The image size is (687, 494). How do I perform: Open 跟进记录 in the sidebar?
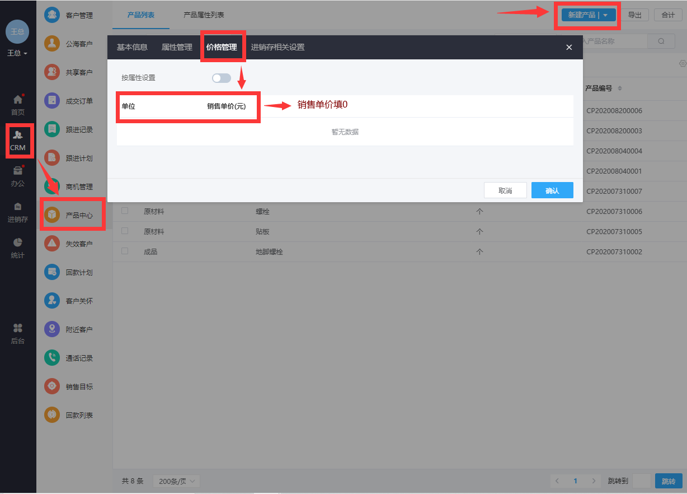(68, 129)
